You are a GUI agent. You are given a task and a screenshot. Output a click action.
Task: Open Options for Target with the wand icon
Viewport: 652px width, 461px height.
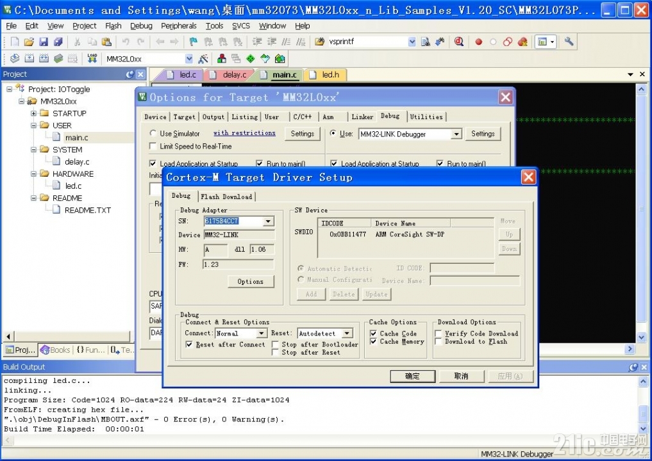pyautogui.click(x=203, y=58)
